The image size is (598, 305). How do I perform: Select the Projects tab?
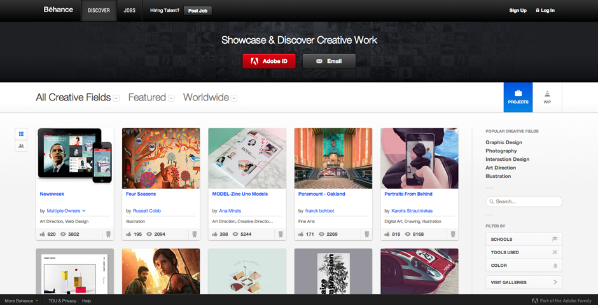point(518,97)
